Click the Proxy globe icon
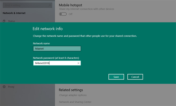 [4, 87]
